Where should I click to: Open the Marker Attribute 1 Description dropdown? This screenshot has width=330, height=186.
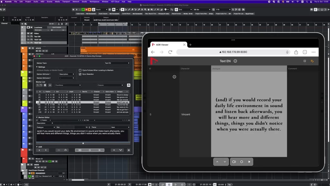(x=67, y=74)
